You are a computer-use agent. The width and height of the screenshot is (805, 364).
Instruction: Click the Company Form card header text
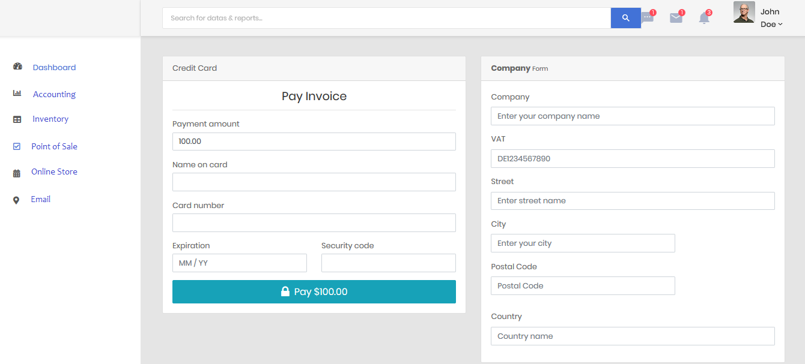click(x=520, y=68)
